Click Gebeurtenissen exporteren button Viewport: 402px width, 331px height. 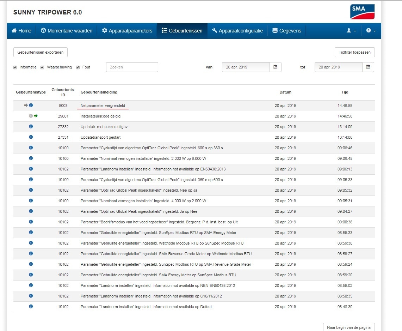click(41, 52)
